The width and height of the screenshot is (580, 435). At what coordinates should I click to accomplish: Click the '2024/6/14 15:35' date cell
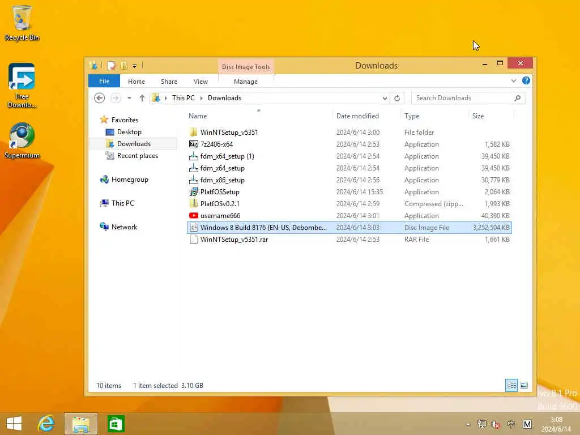coord(359,192)
